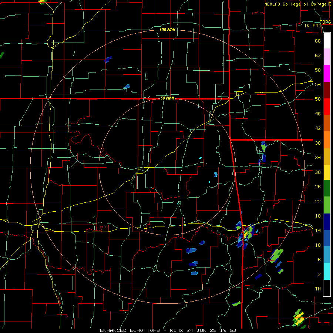Click the legend value "66"
This screenshot has height=333, width=333.
pyautogui.click(x=318, y=41)
